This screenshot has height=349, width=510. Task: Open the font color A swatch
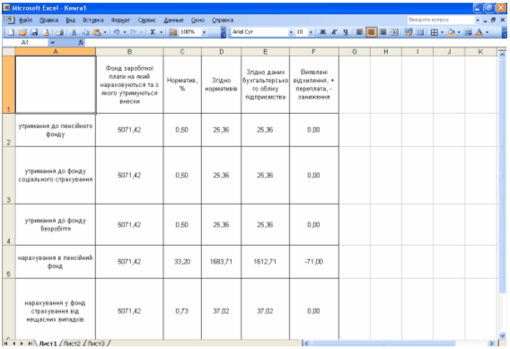click(479, 32)
